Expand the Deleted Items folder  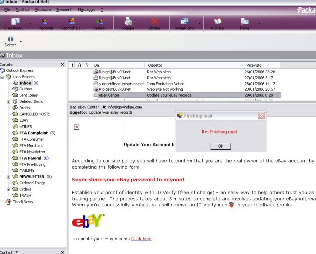coord(9,102)
